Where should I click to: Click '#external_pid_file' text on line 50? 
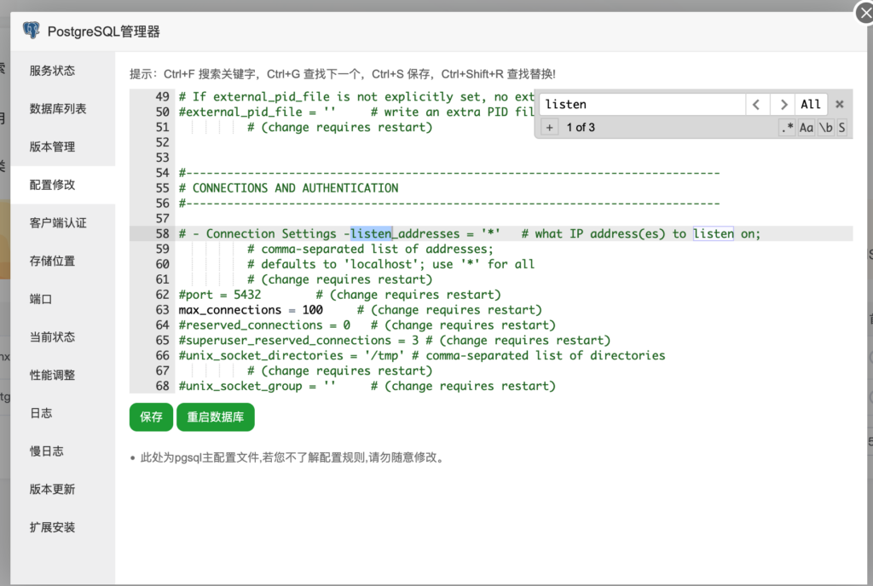pyautogui.click(x=240, y=112)
